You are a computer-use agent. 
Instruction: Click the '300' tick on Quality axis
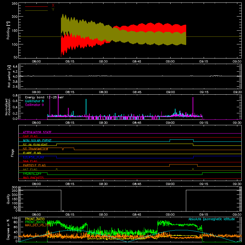click(x=15, y=187)
